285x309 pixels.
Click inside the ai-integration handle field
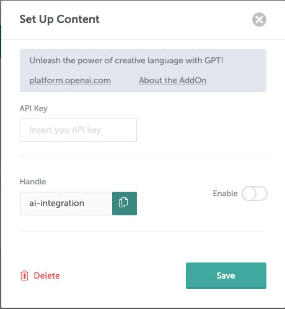coord(66,204)
